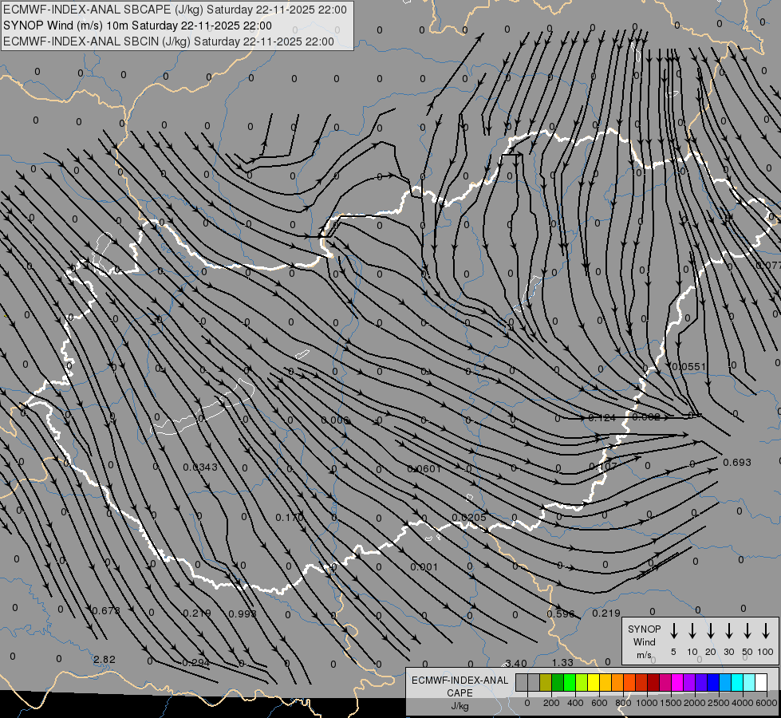Image resolution: width=781 pixels, height=718 pixels.
Task: Pick the white CAPE legend swatch
Action: [760, 683]
